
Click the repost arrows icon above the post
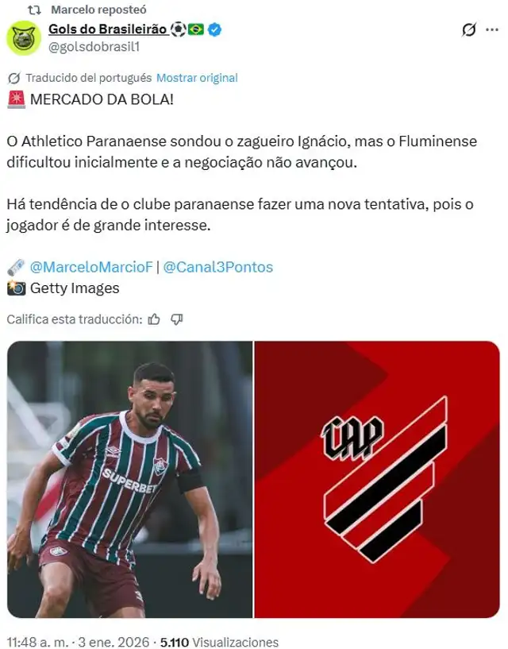tap(34, 10)
